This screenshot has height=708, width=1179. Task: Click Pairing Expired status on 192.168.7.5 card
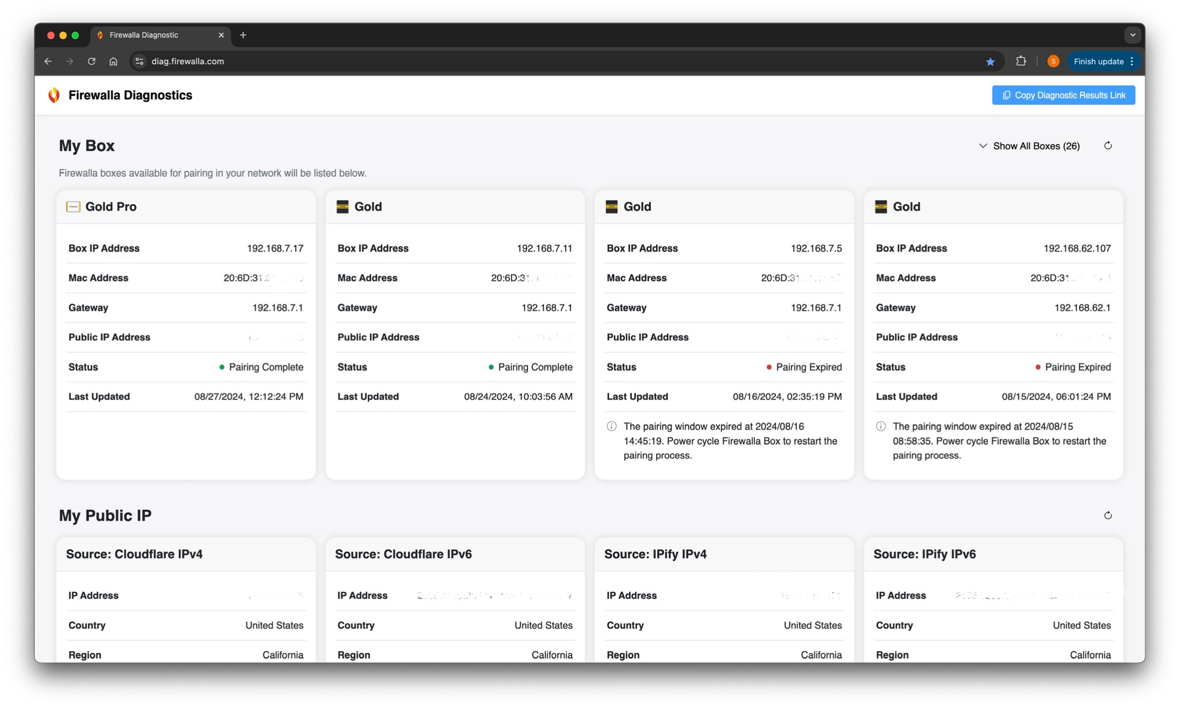tap(804, 367)
